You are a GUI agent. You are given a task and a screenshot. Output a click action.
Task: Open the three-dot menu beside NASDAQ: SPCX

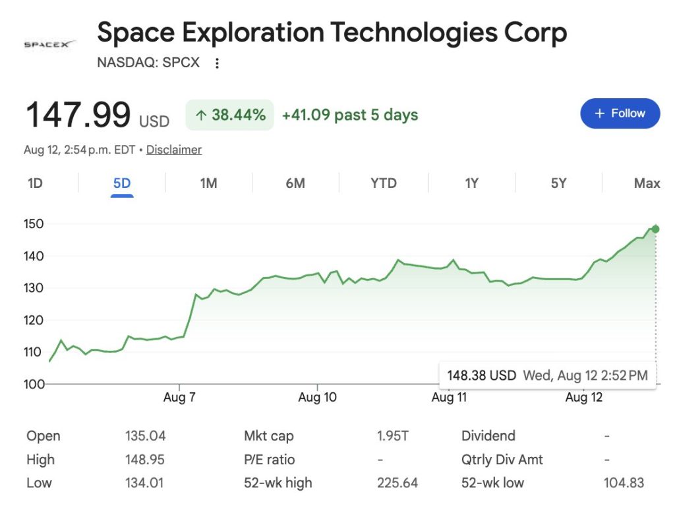217,63
